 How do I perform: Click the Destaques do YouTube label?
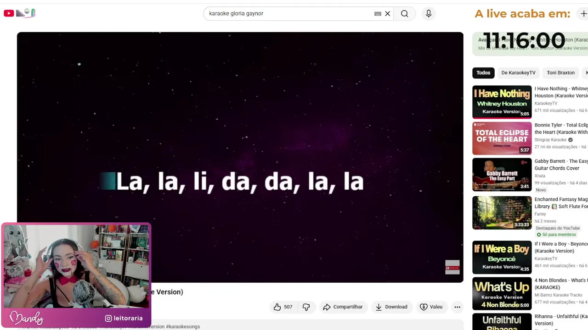click(558, 228)
